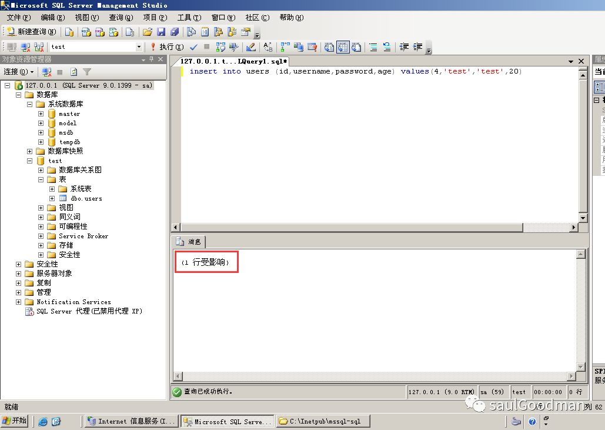Expand the dbo.users table node

[52, 198]
